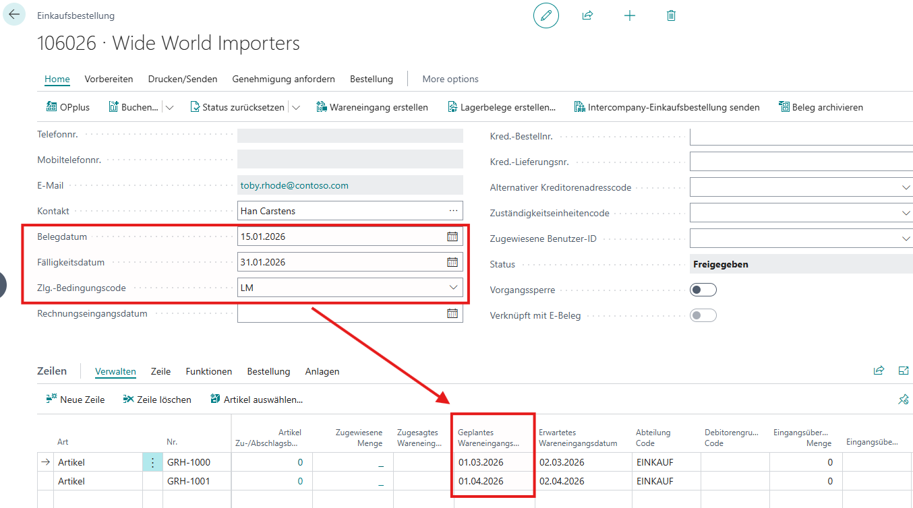Expand the Zlg.-Bedingungscode dropdown
The image size is (913, 508).
[x=453, y=288]
